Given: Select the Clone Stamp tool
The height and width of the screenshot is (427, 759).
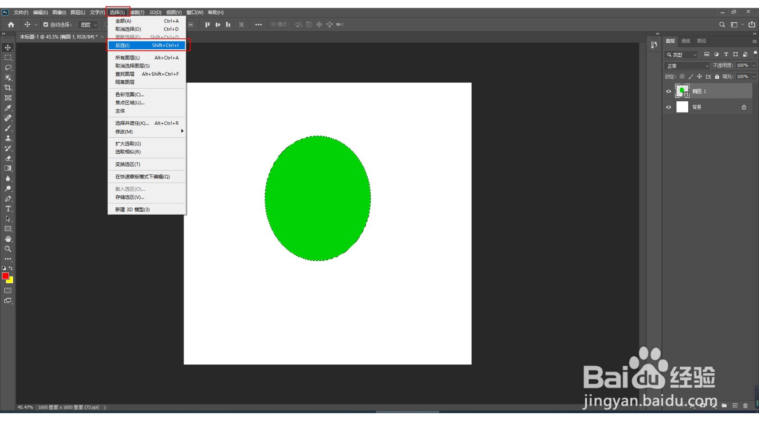Looking at the screenshot, I should pyautogui.click(x=8, y=138).
